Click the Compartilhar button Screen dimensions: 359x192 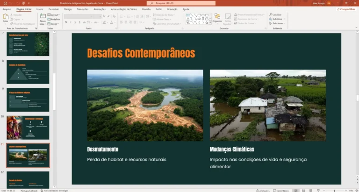346,9
